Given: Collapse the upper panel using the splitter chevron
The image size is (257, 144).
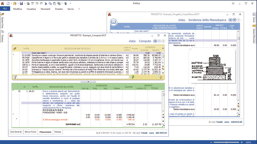Looking at the screenshot, I should 88,82.
